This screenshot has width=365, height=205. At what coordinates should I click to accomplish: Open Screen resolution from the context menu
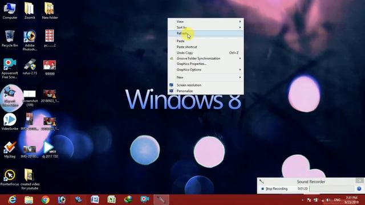pos(206,85)
